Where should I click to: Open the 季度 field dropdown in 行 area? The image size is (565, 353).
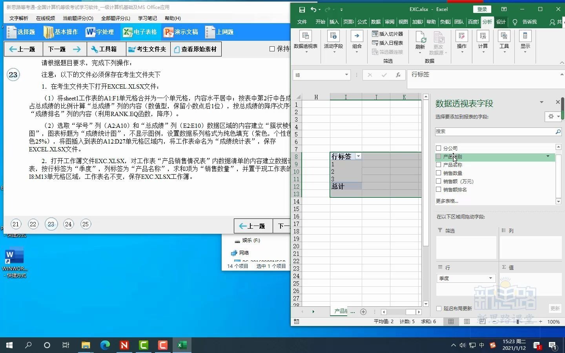click(x=490, y=278)
